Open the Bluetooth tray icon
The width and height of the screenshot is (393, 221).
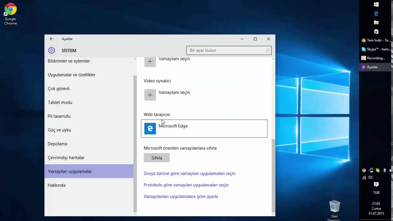pyautogui.click(x=384, y=170)
